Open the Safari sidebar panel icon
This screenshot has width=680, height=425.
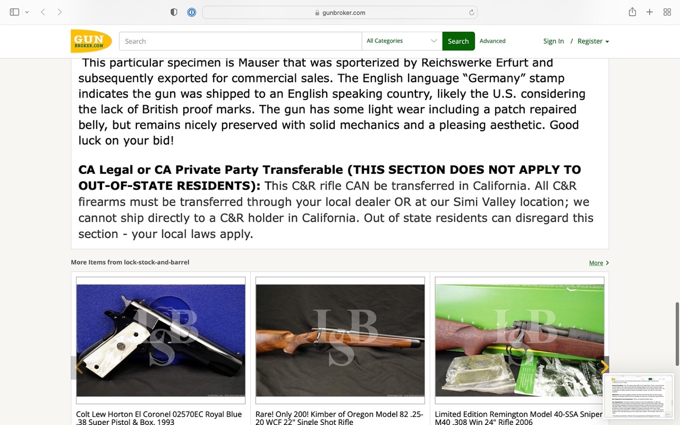[14, 12]
